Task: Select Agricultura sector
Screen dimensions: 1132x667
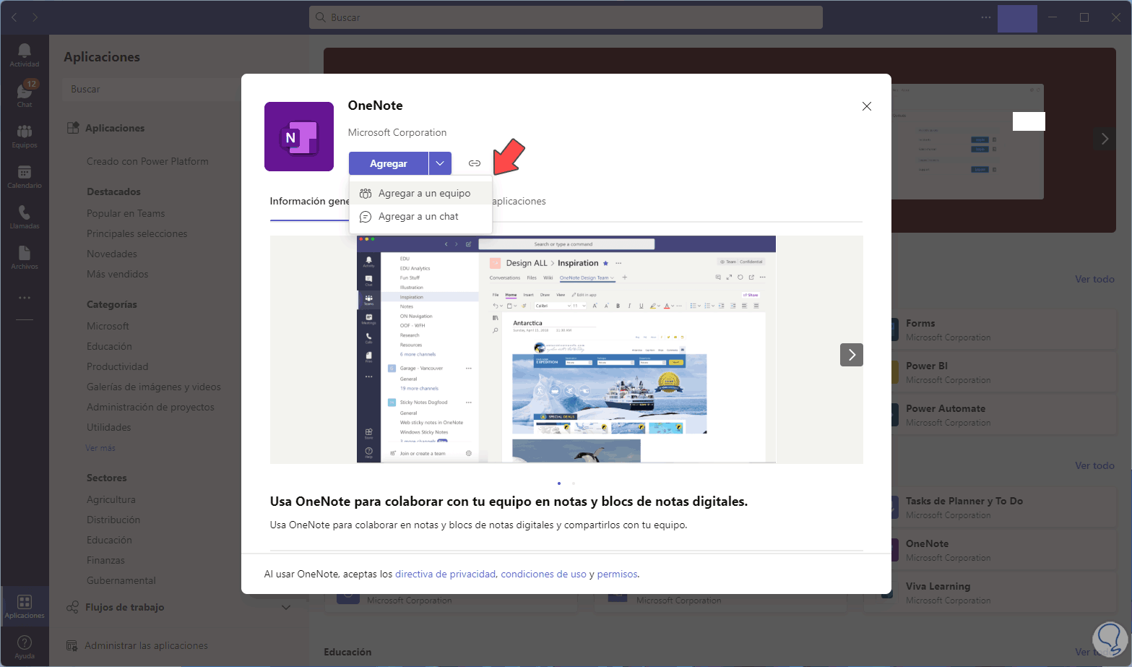Action: (111, 499)
